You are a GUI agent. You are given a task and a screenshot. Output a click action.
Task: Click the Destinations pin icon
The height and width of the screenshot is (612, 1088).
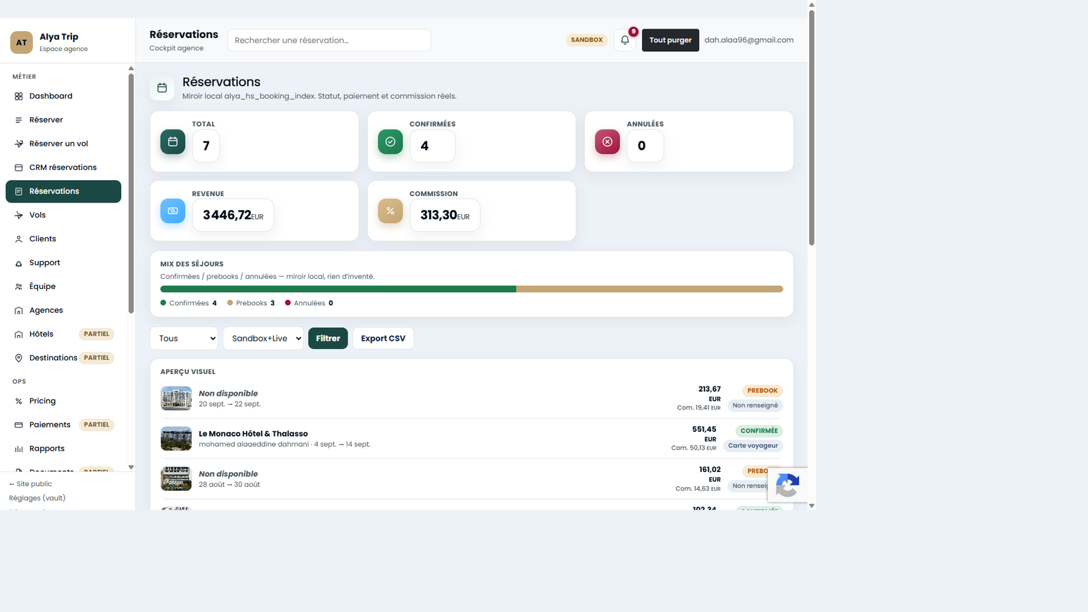click(19, 358)
